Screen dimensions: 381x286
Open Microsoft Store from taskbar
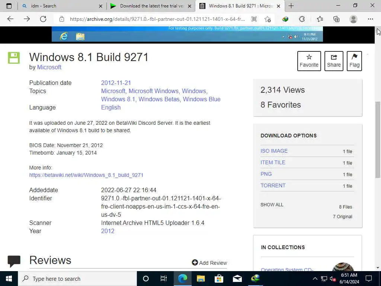coord(219,279)
